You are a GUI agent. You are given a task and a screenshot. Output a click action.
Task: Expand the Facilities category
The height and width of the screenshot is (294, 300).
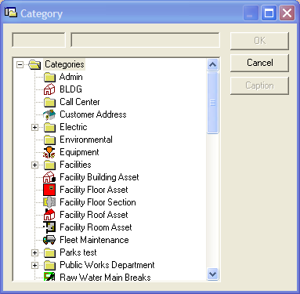[x=34, y=165]
